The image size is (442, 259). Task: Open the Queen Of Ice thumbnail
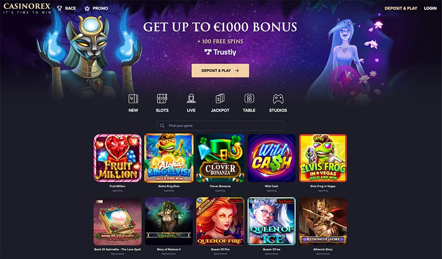tap(271, 221)
